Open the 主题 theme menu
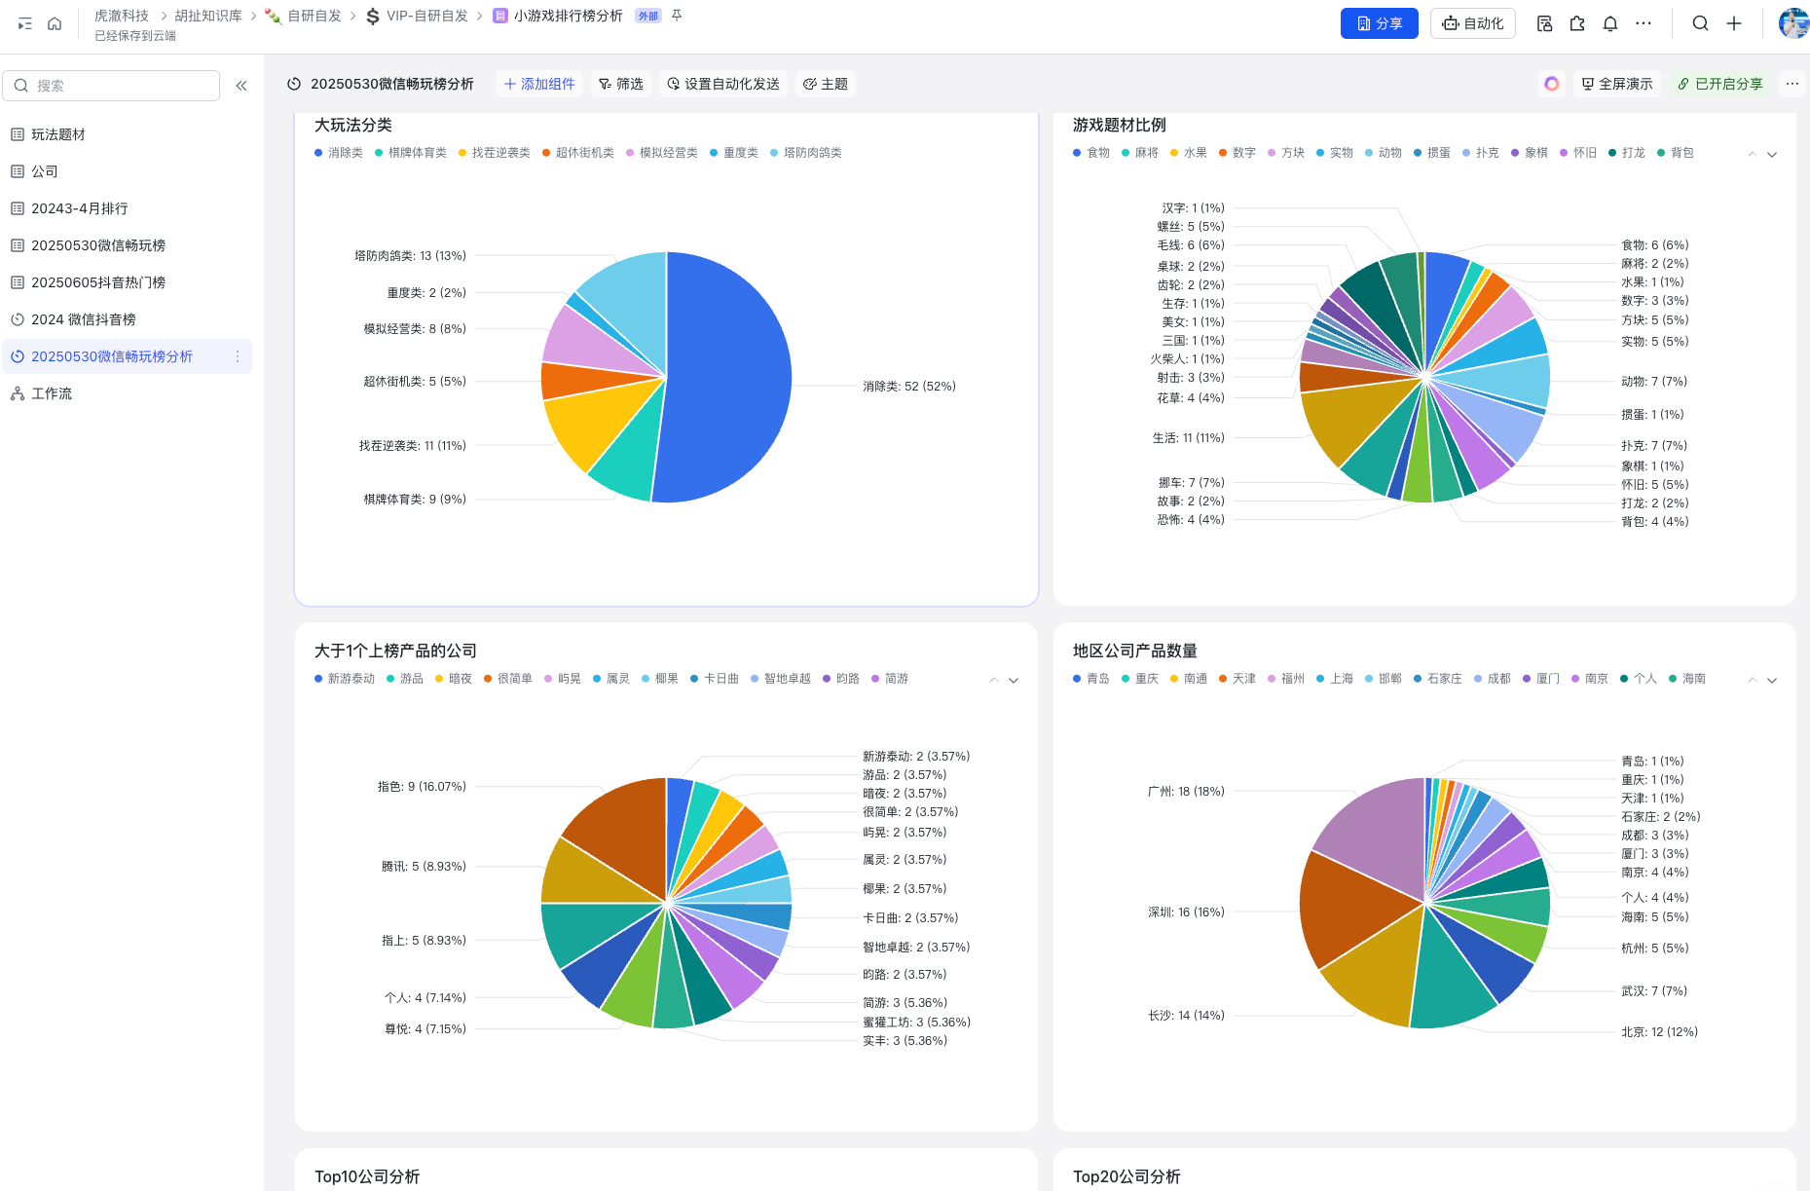Screen dimensions: 1810x1191 coord(826,84)
